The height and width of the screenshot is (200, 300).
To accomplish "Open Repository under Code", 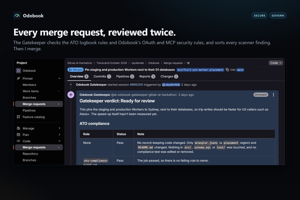I will click(x=30, y=154).
